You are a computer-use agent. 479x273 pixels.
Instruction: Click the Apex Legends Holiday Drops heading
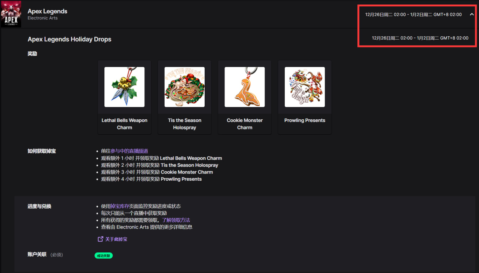click(70, 39)
